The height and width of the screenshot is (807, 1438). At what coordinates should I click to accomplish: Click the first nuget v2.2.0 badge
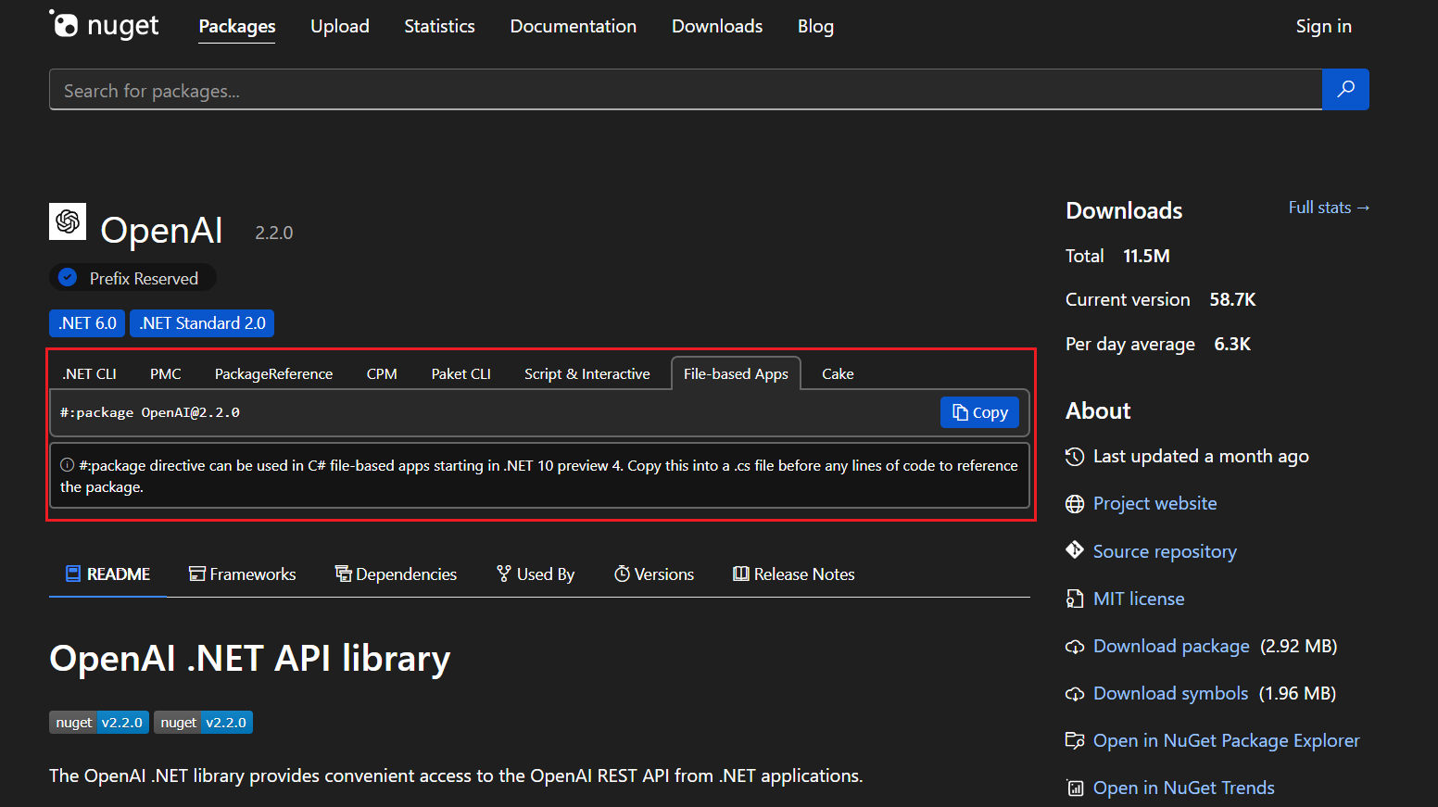click(x=99, y=722)
